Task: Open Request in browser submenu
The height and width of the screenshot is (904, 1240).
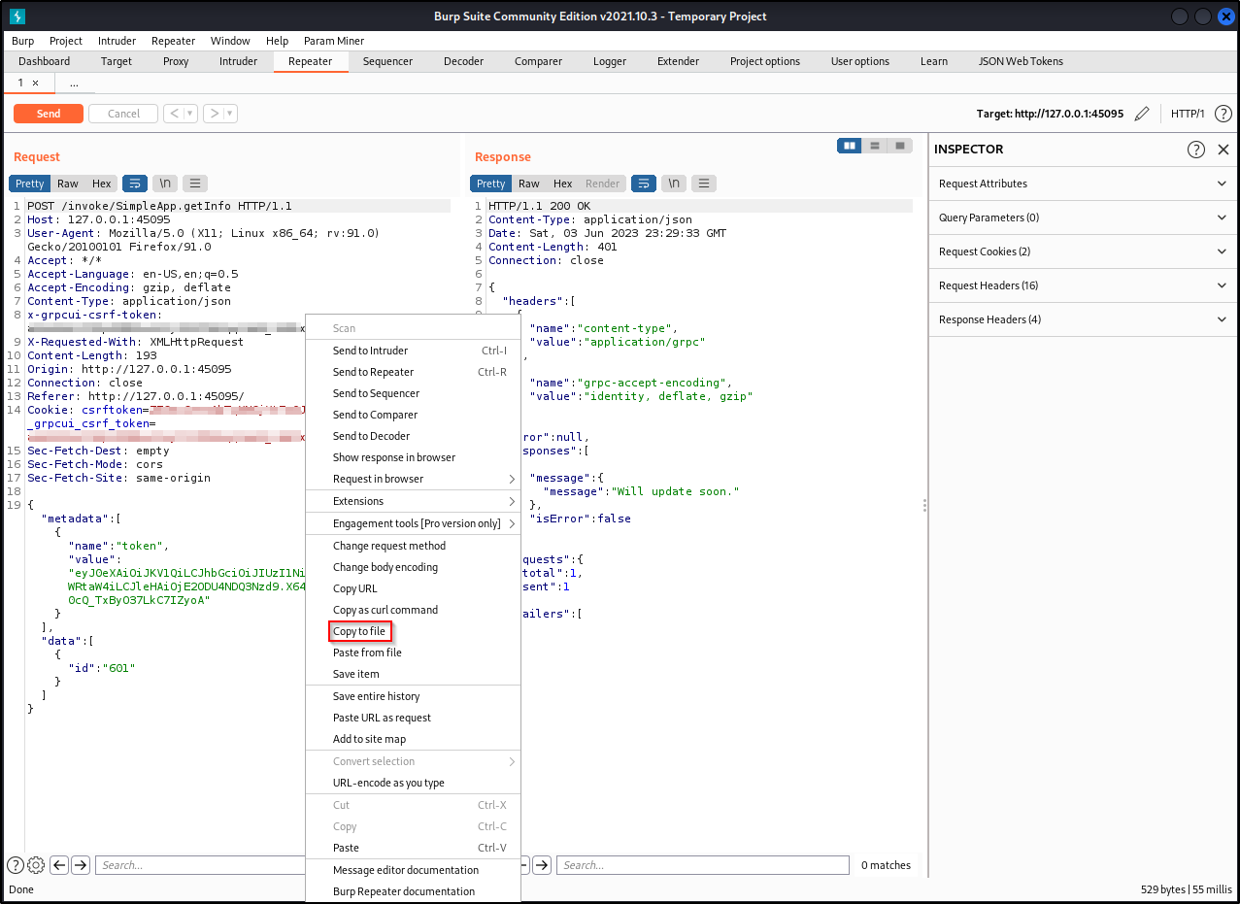Action: [413, 479]
